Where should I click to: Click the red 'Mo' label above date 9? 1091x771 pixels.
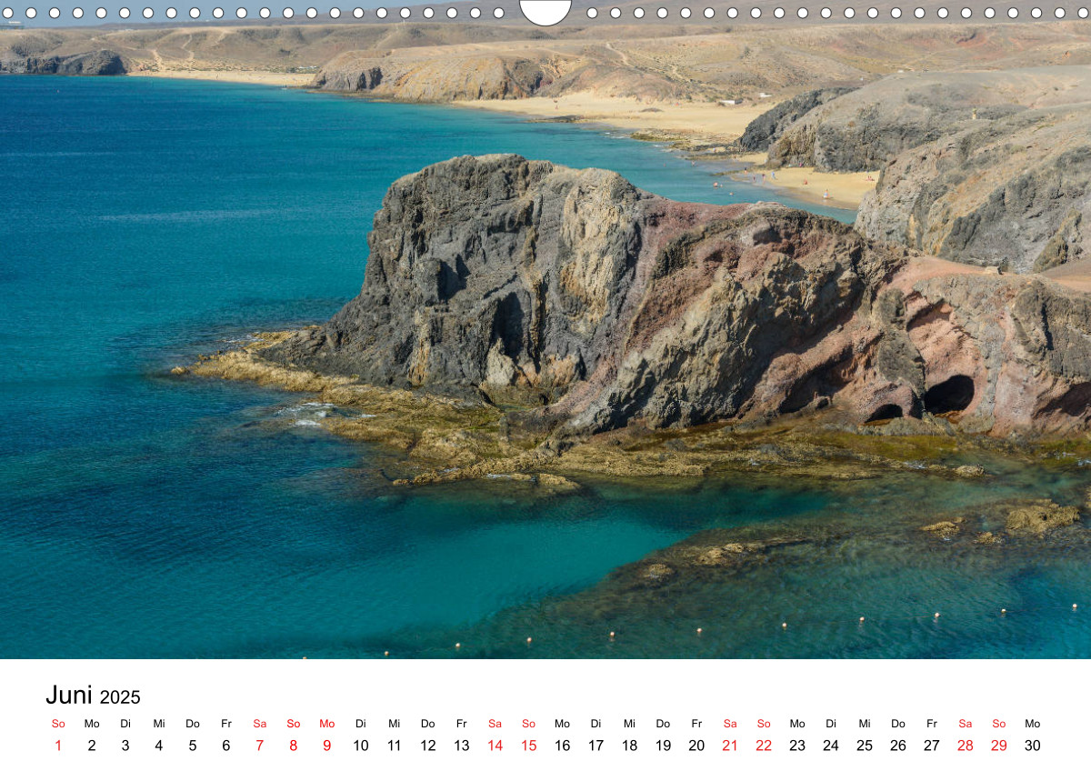tap(327, 724)
